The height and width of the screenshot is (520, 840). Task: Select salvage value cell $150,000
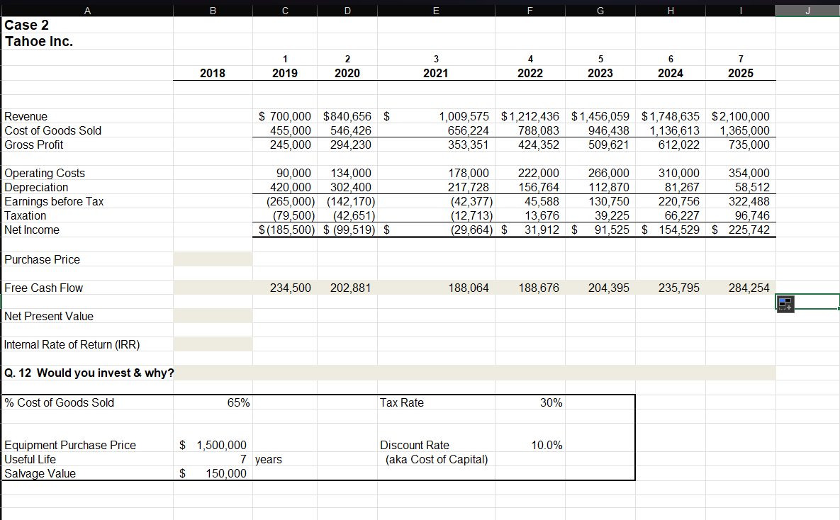213,473
